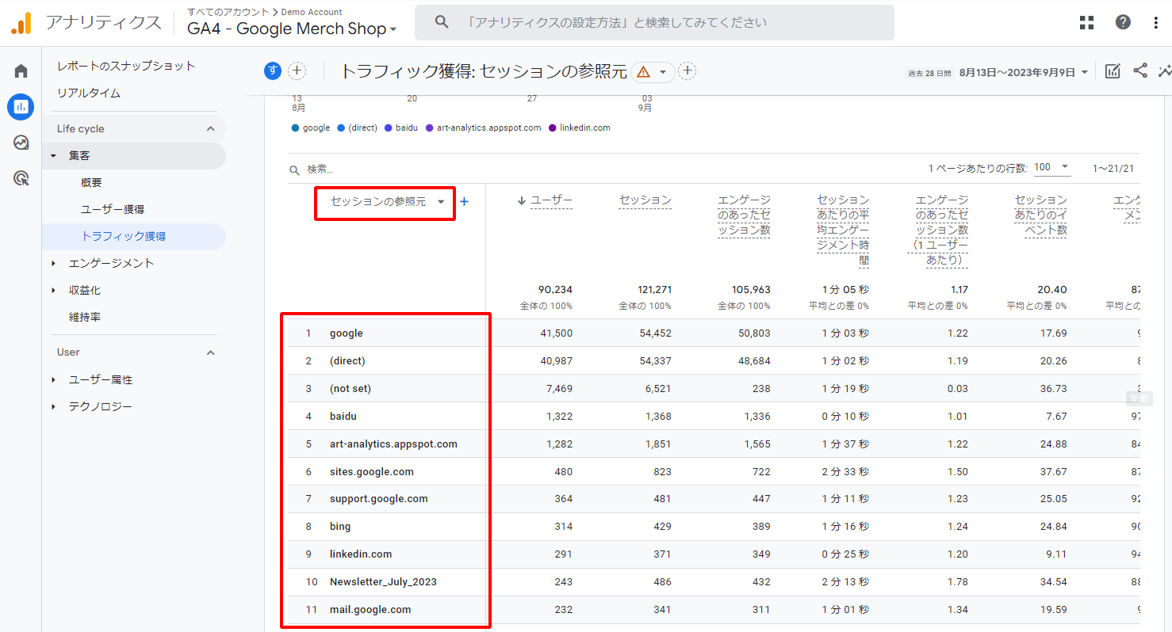Open the edit comparisons chart icon
Viewport: 1172px width, 632px height.
click(x=1113, y=71)
